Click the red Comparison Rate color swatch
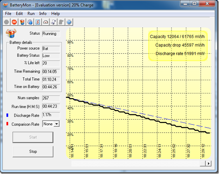This screenshot has height=174, width=219. click(8, 124)
